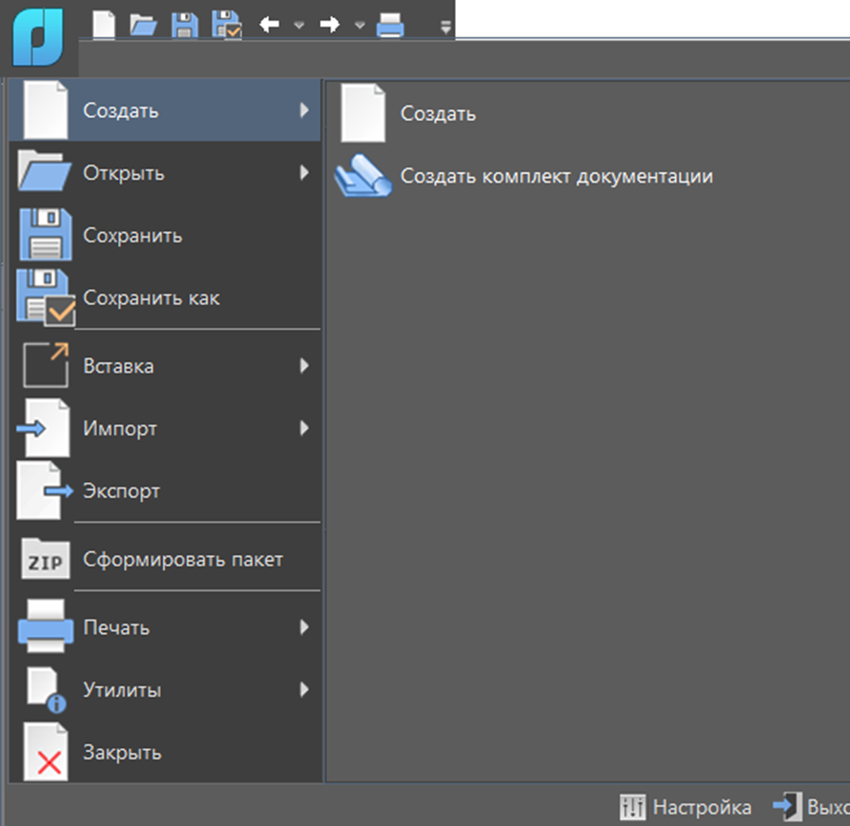Expand the Создать submenu arrow

coord(305,110)
